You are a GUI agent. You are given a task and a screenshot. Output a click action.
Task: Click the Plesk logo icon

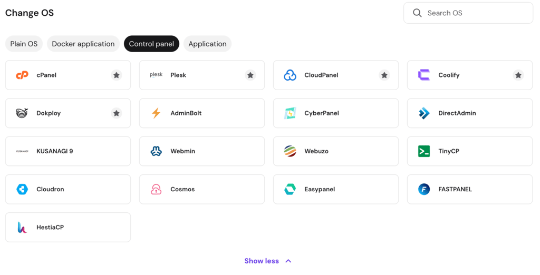coord(156,75)
